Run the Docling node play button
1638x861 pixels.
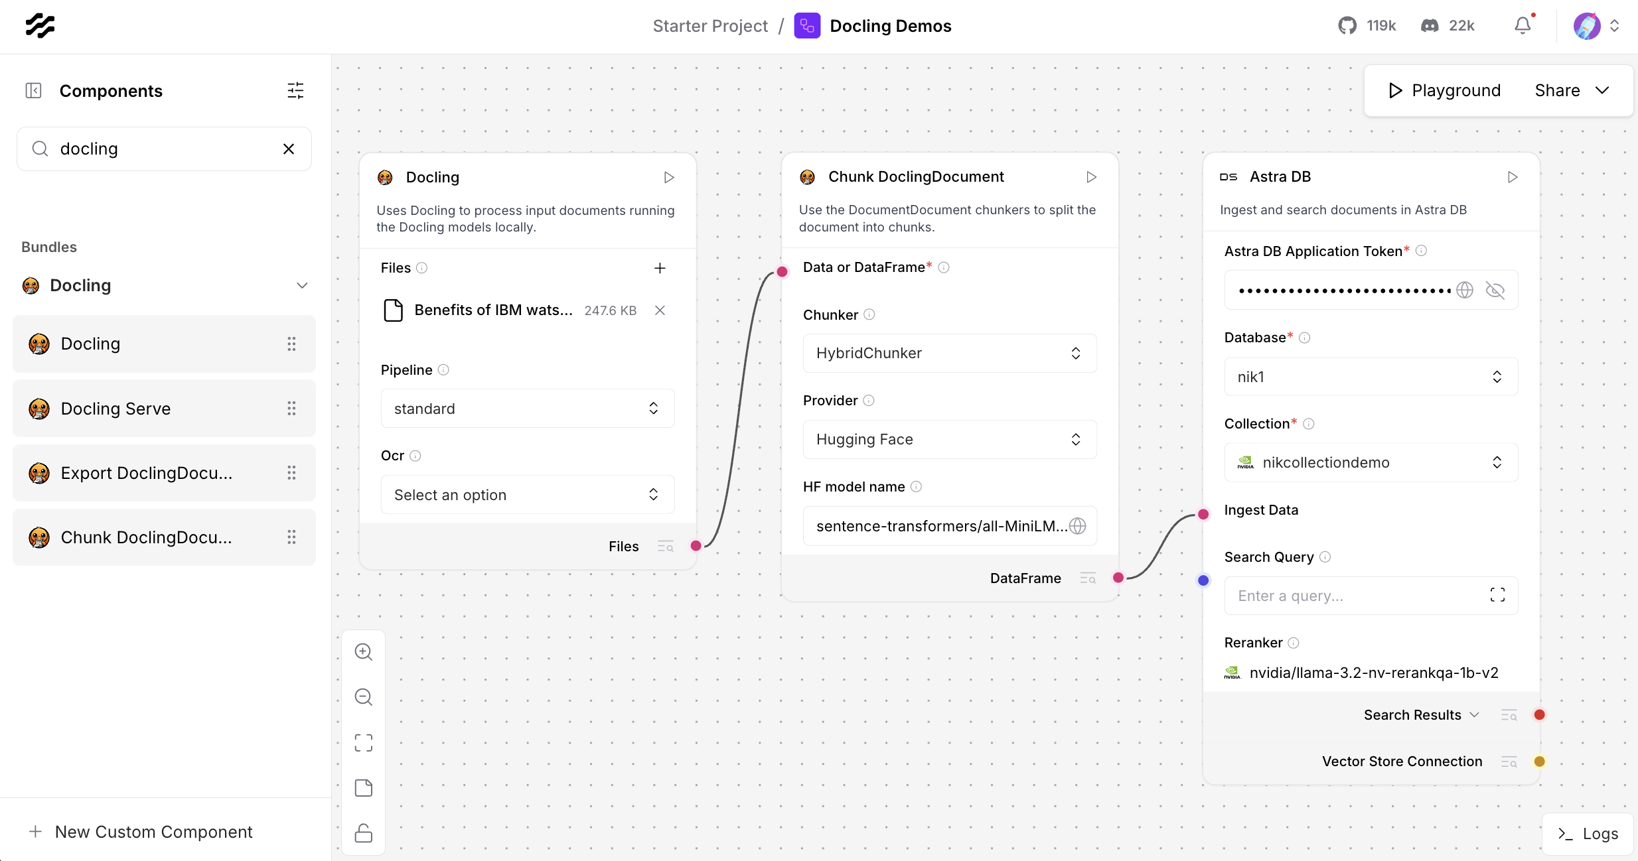click(669, 177)
